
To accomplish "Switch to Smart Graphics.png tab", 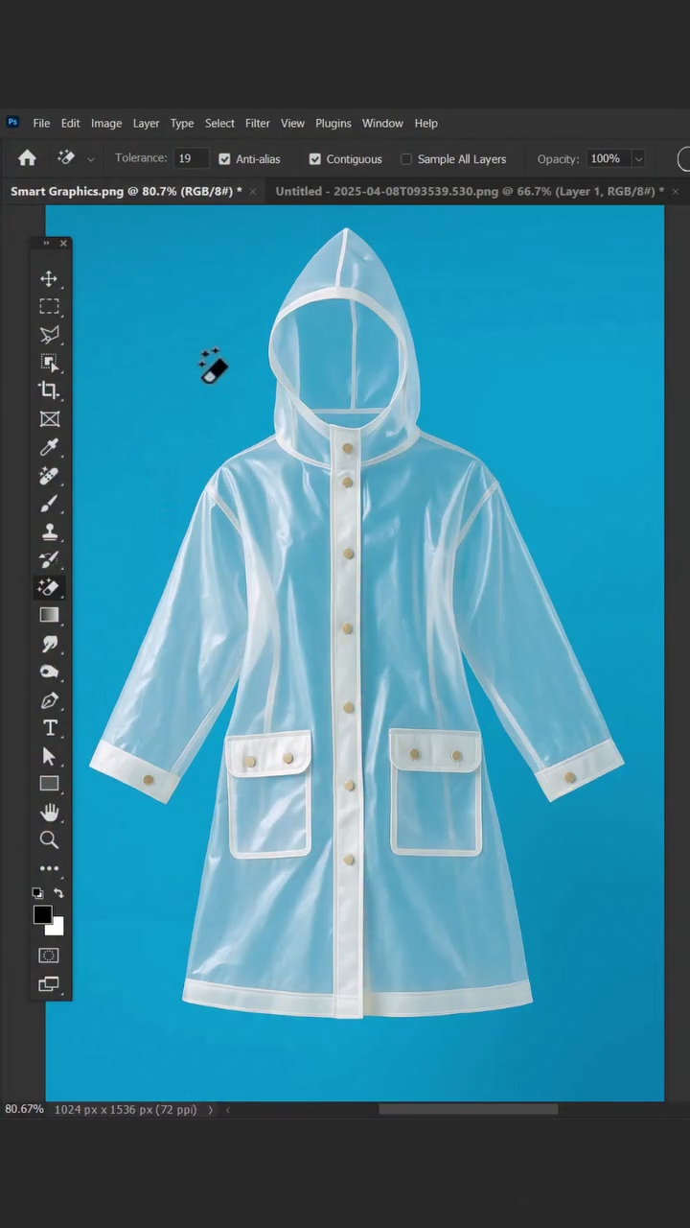I will click(126, 191).
